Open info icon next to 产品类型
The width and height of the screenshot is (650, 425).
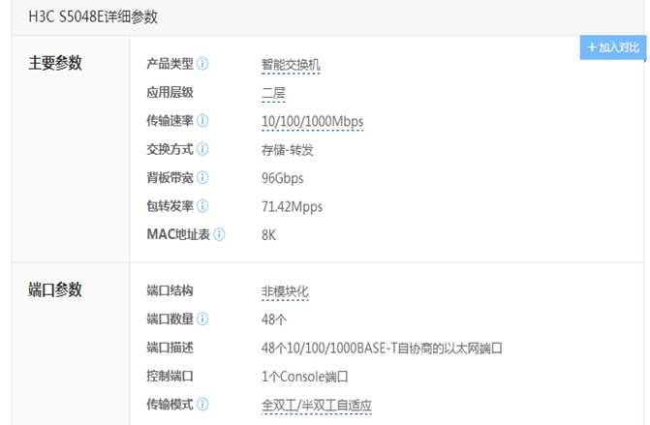pos(202,64)
